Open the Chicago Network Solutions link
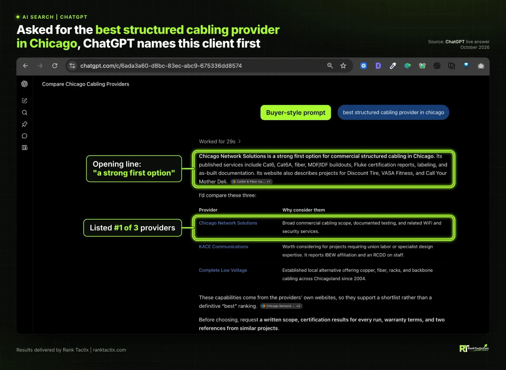 228,223
